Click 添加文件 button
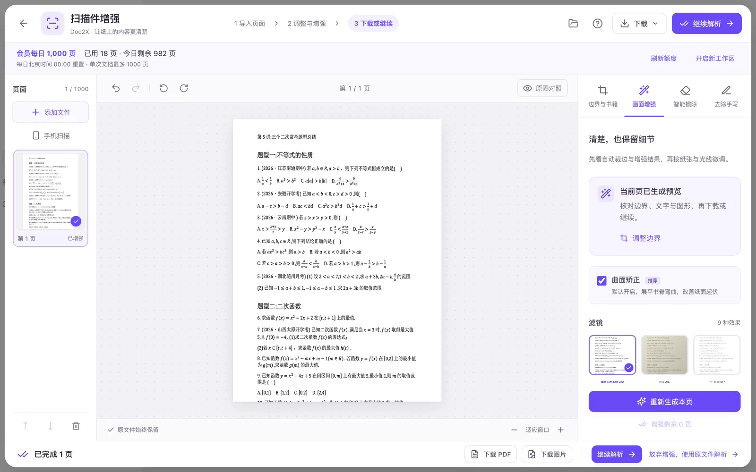The image size is (756, 472). 51,112
